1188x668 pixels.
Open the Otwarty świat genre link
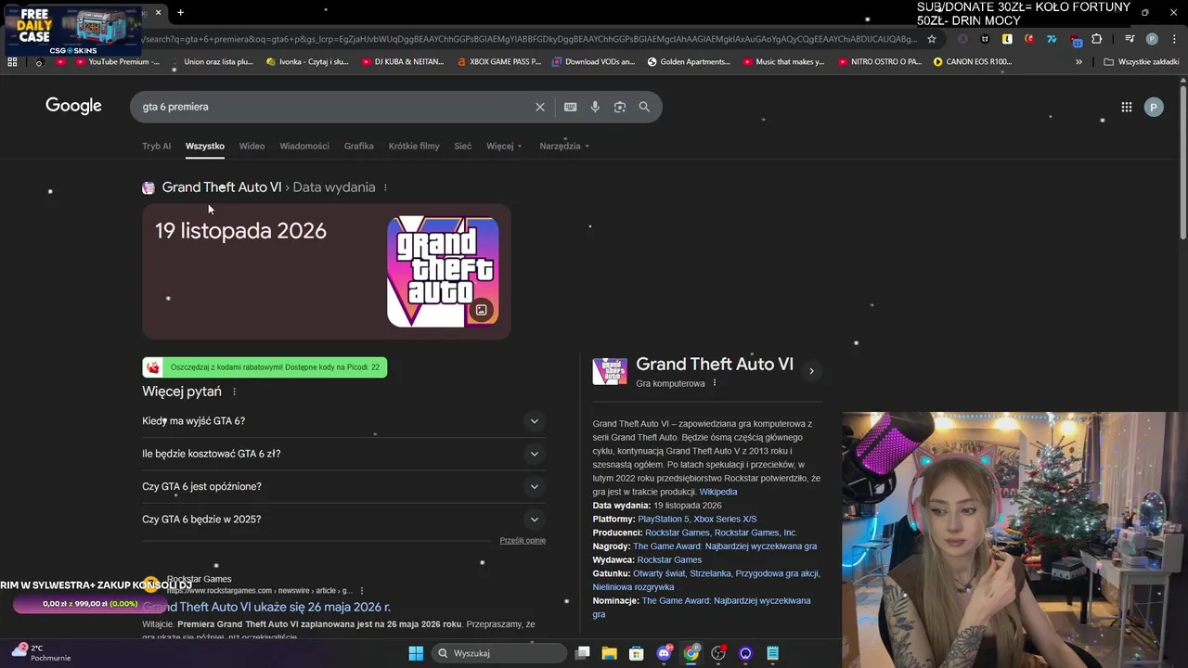coord(660,573)
